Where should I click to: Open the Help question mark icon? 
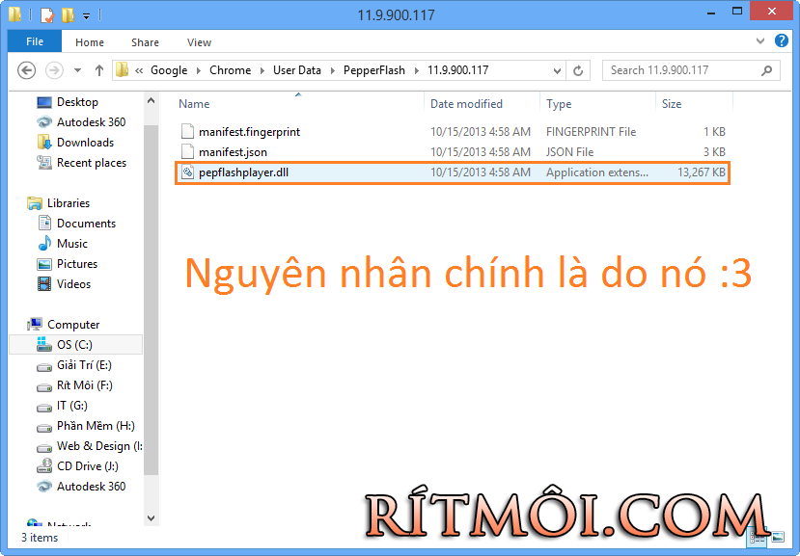[782, 40]
